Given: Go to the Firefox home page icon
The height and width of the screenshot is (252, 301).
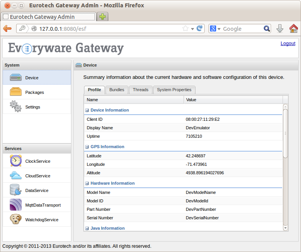Looking at the screenshot, I should click(293, 28).
